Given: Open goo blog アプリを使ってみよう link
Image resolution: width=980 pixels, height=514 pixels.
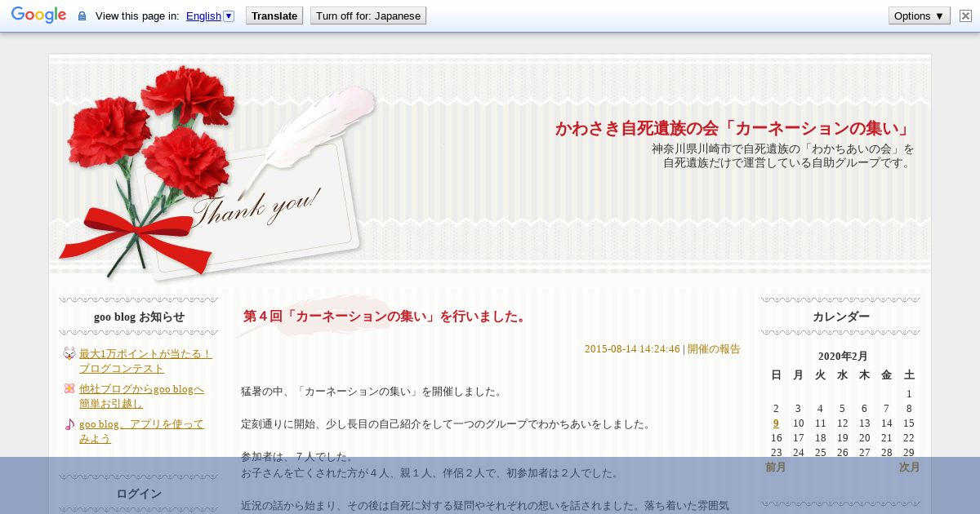Looking at the screenshot, I should pos(141,431).
